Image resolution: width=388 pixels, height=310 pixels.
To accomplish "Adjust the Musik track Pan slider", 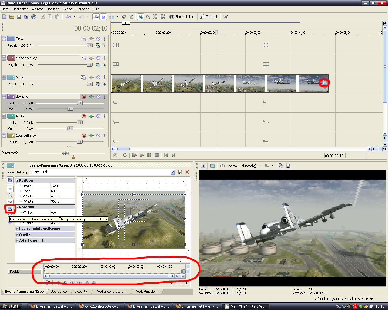I will coord(70,128).
